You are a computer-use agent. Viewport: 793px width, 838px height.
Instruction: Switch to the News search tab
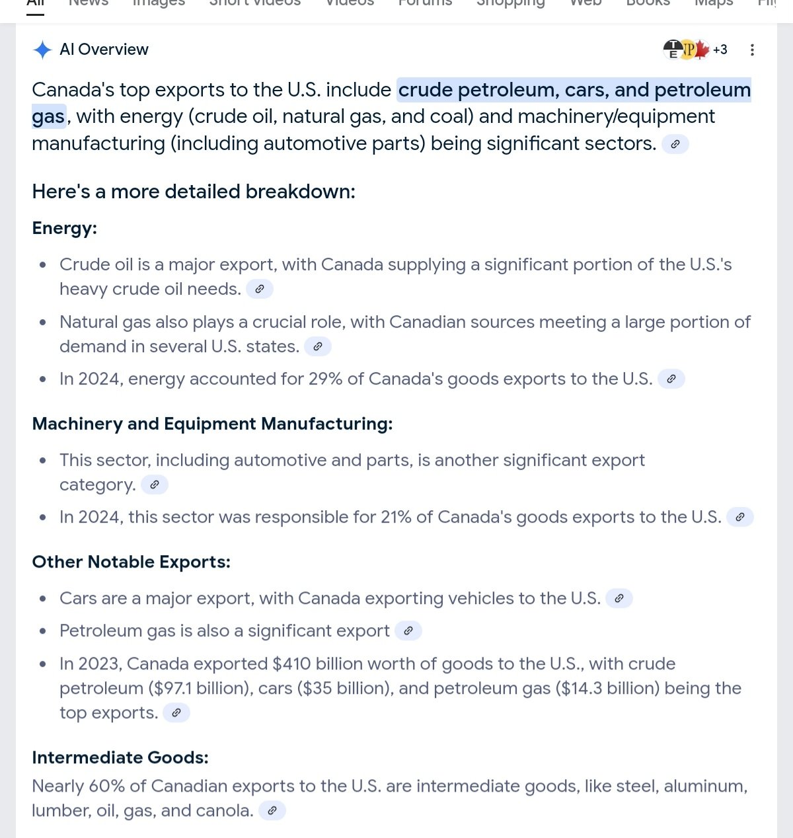89,3
